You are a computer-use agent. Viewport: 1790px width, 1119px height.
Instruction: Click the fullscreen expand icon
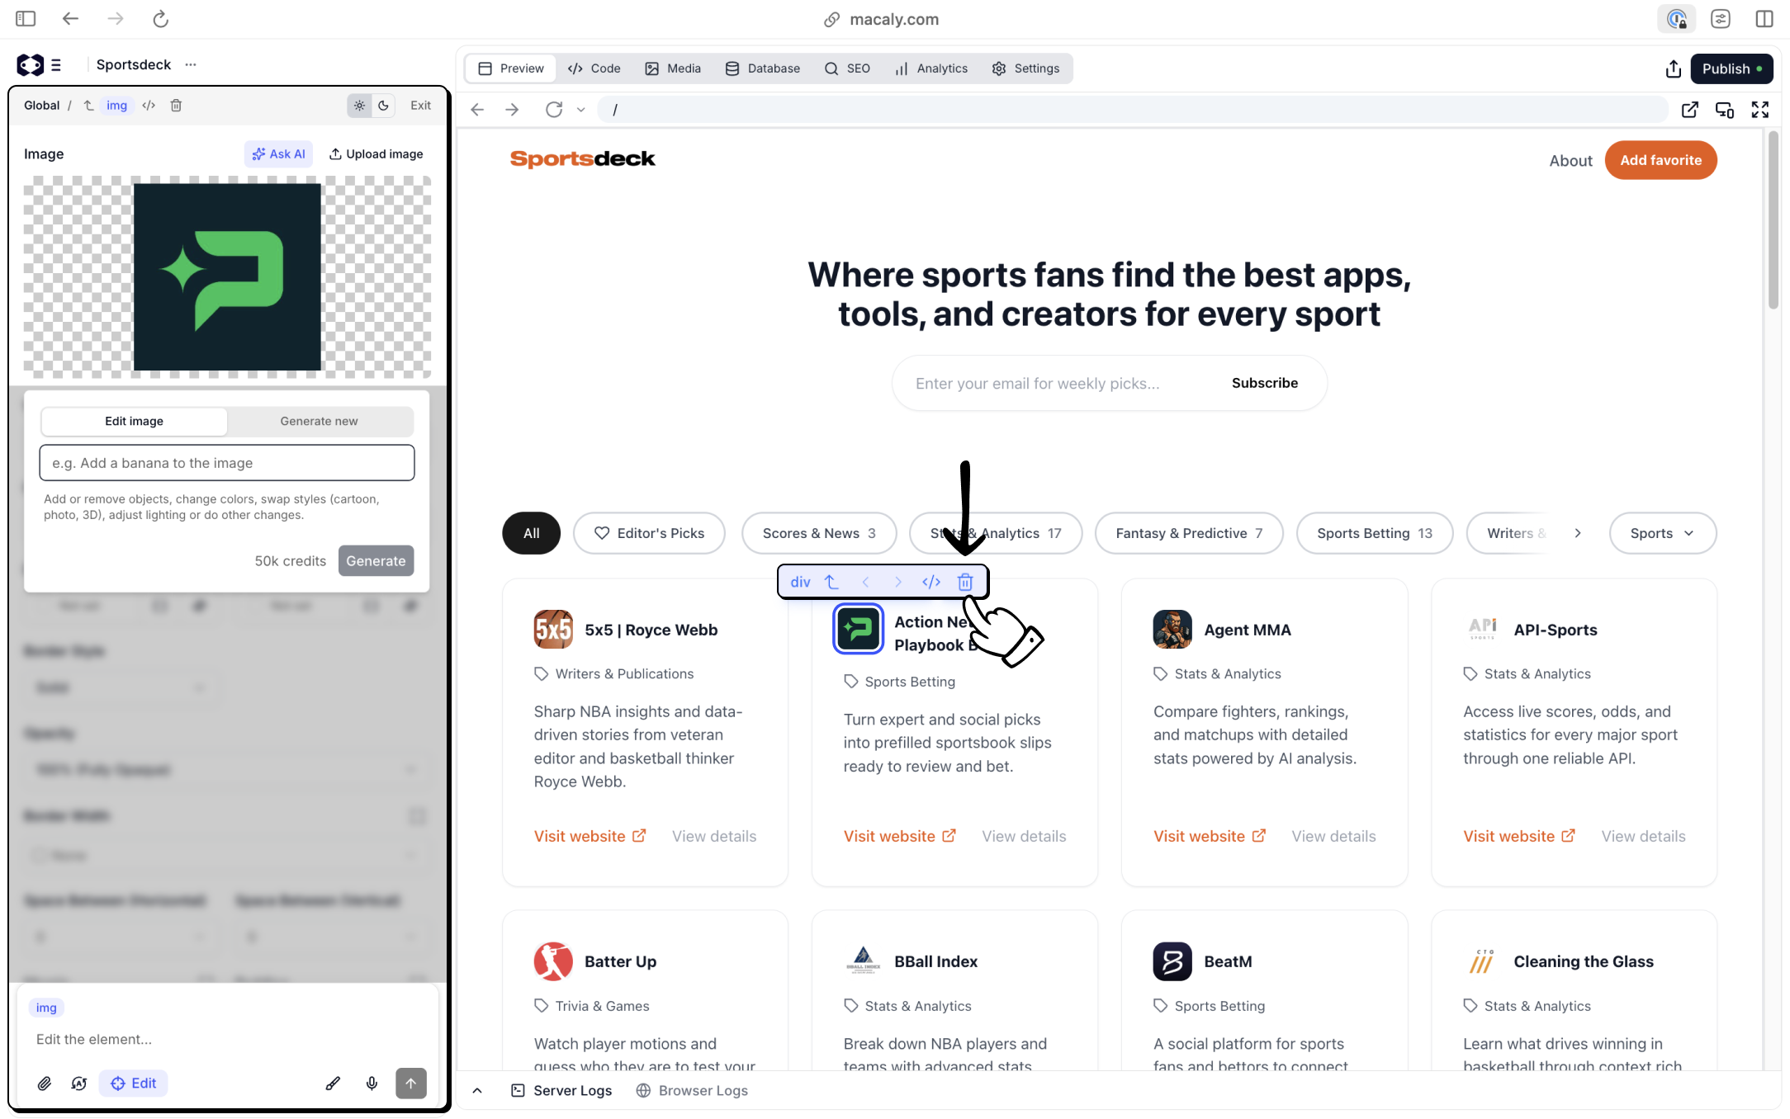[x=1759, y=110]
